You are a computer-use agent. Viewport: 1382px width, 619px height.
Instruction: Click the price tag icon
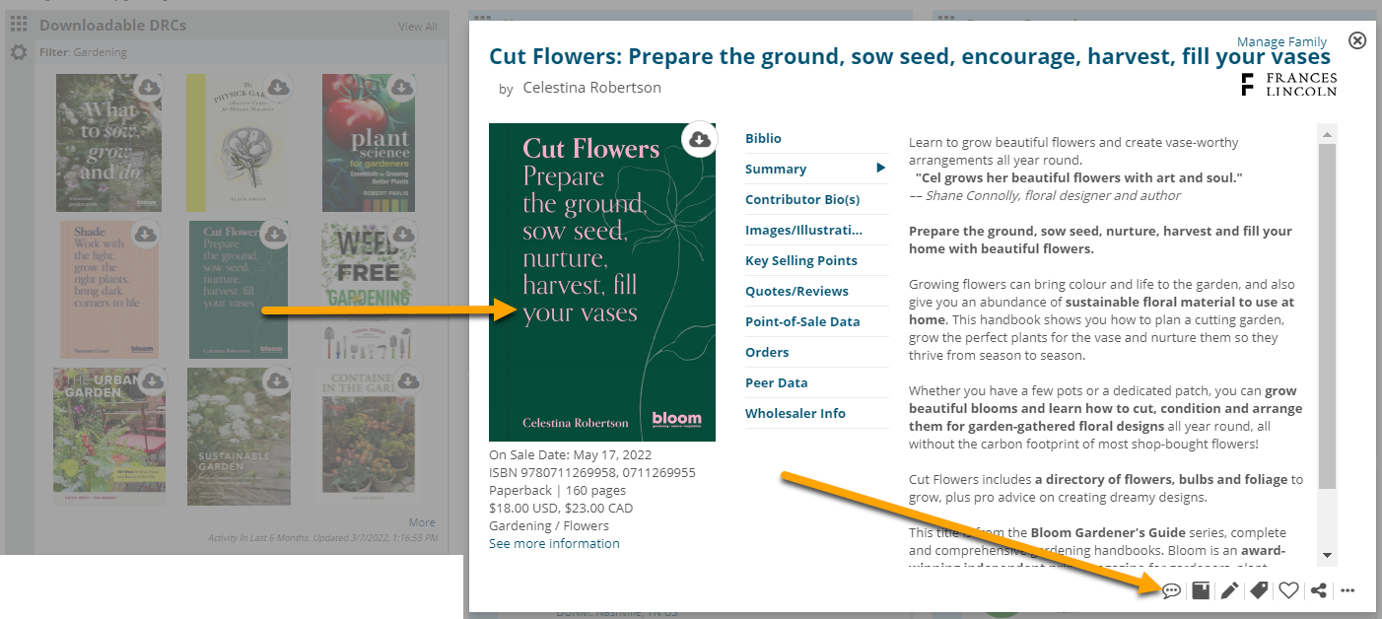[x=1259, y=590]
